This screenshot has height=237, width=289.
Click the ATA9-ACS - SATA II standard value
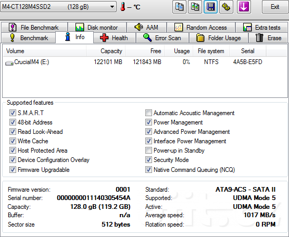click(x=245, y=190)
